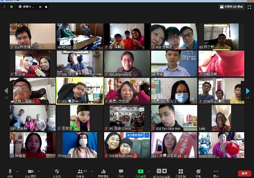This screenshot has width=254, height=178.
Task: Open the Participants panel
Action: 80,173
